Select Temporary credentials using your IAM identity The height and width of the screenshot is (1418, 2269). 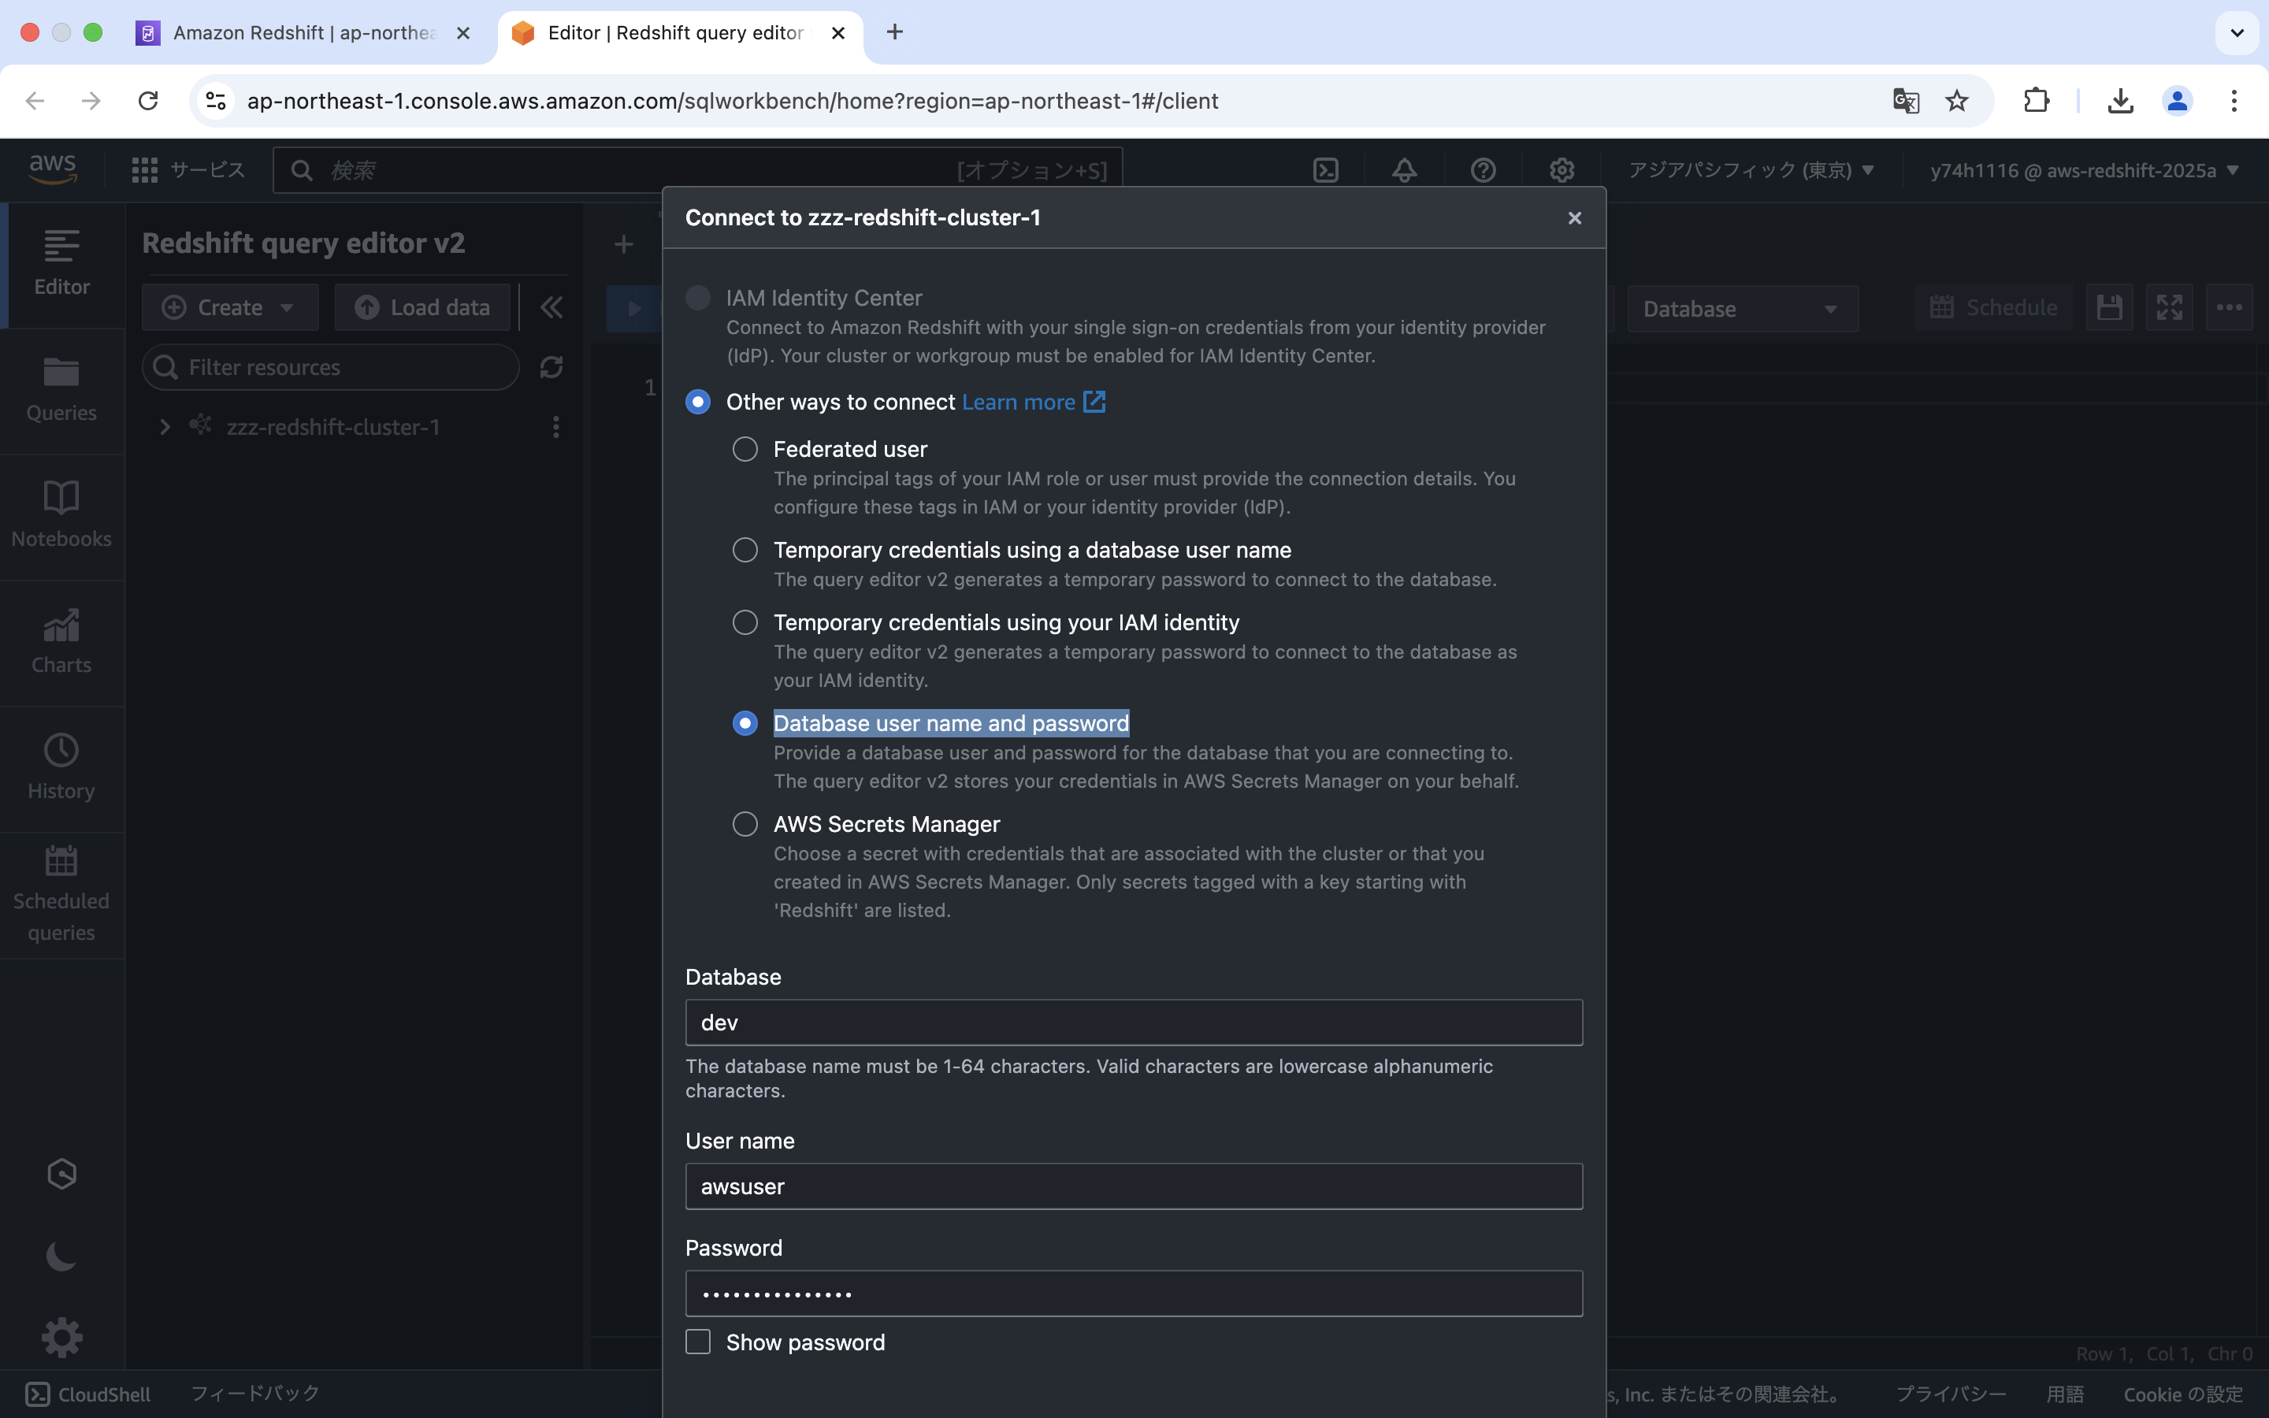coord(745,622)
